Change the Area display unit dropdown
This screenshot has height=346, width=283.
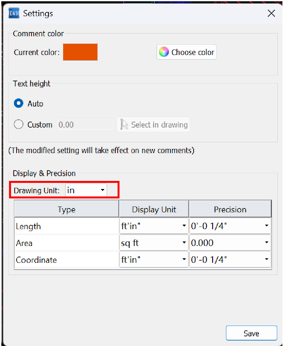coord(154,243)
